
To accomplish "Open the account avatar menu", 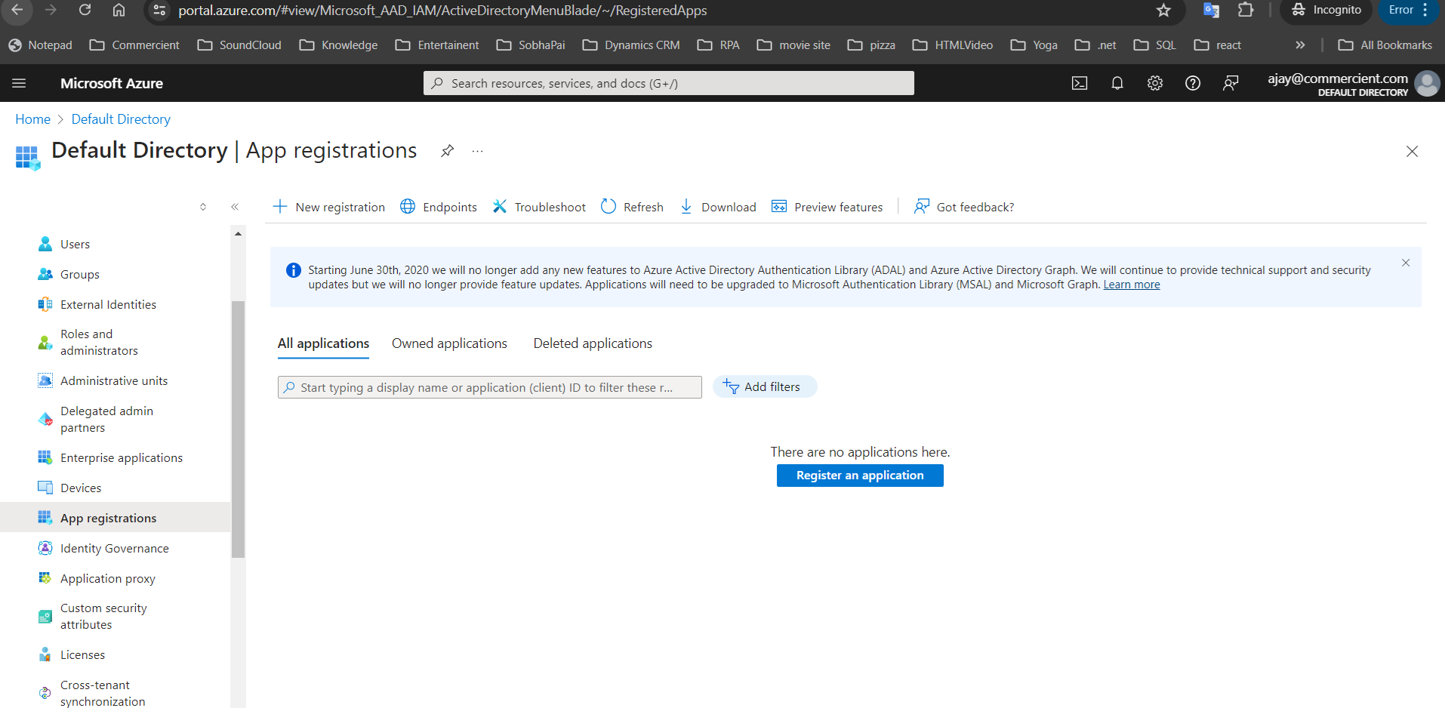I will 1427,83.
